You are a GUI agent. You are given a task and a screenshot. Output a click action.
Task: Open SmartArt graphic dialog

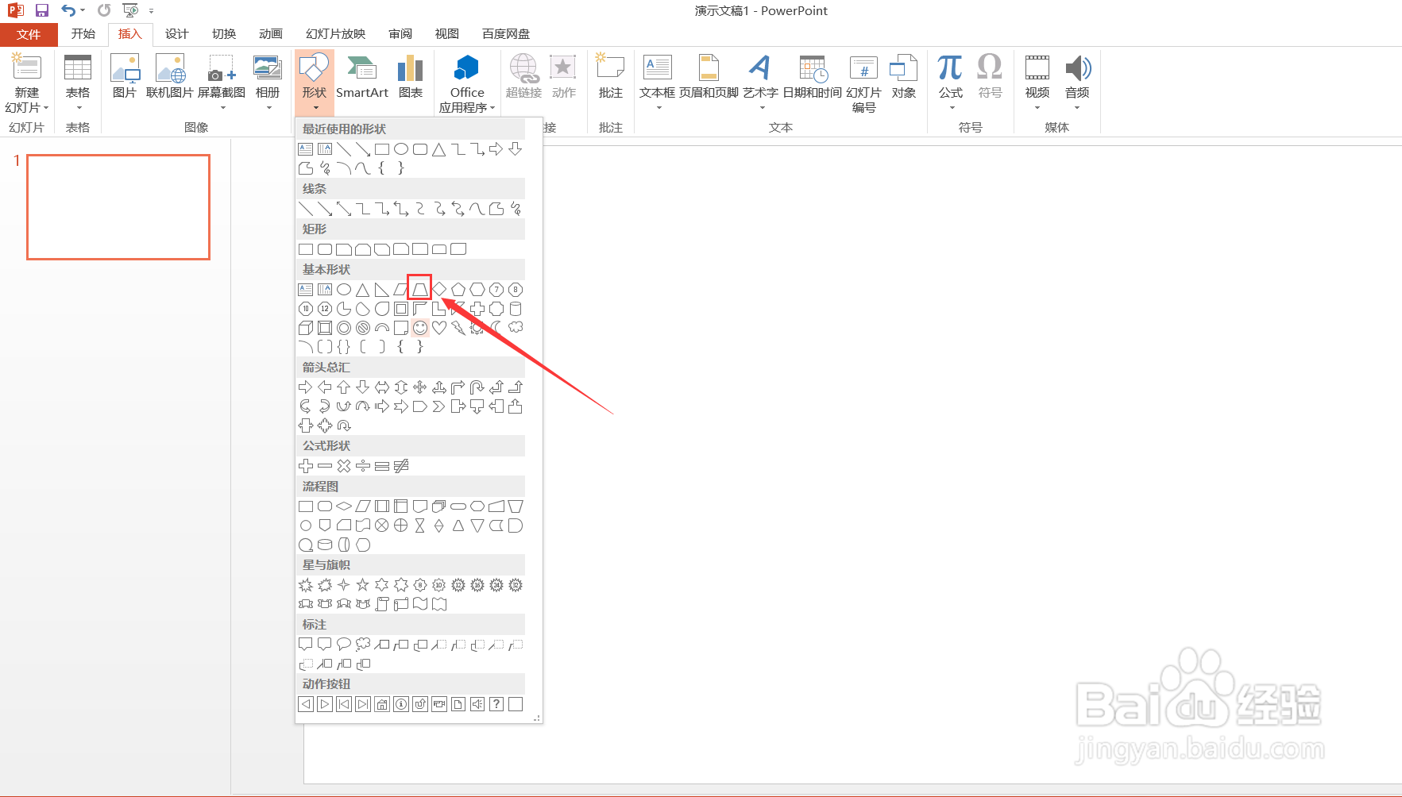pos(362,76)
